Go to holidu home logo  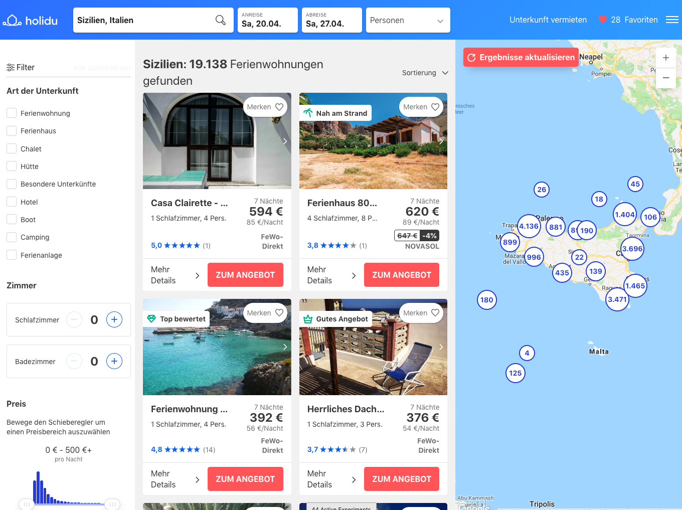[30, 21]
